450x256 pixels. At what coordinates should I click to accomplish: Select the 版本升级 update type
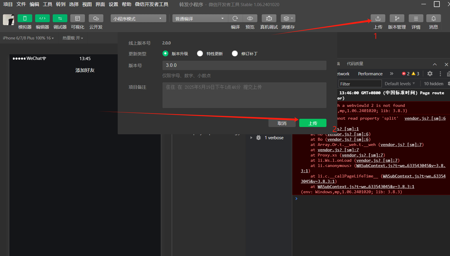165,53
